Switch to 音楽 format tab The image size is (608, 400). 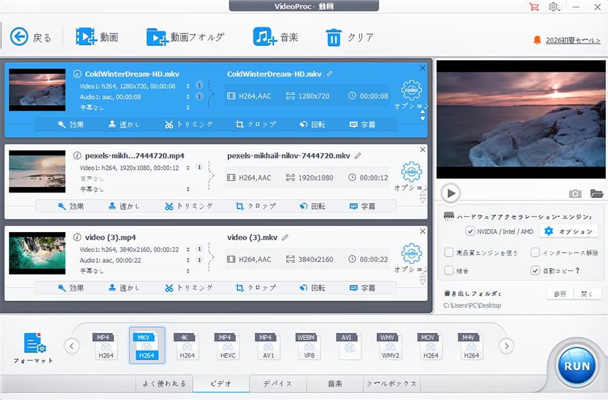(x=335, y=384)
